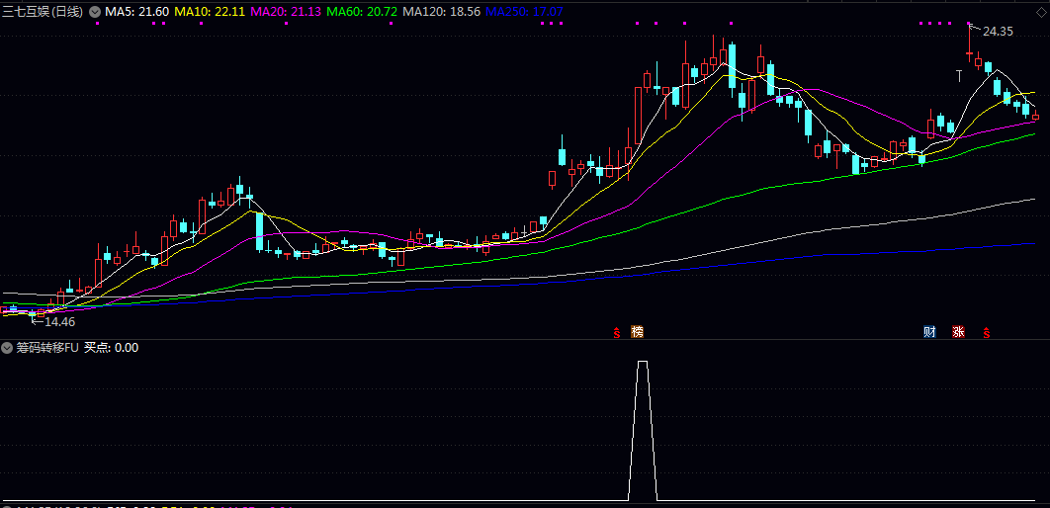This screenshot has height=508, width=1050.
Task: Select the 三七互娱(日线) chart title
Action: (x=43, y=12)
